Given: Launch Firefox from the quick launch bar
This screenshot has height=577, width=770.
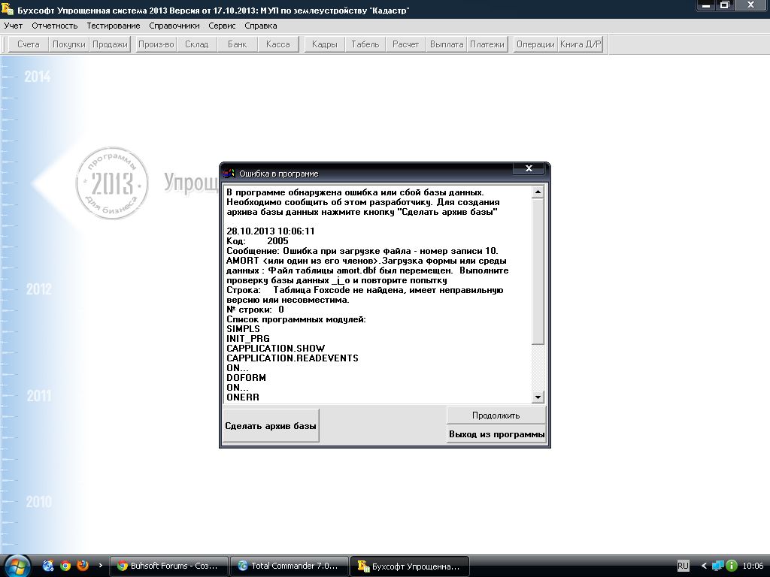Looking at the screenshot, I should point(82,566).
